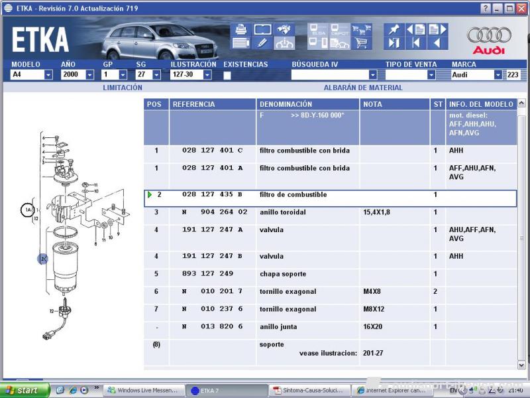Switch to Internet Explorer taskbar button

pos(392,391)
